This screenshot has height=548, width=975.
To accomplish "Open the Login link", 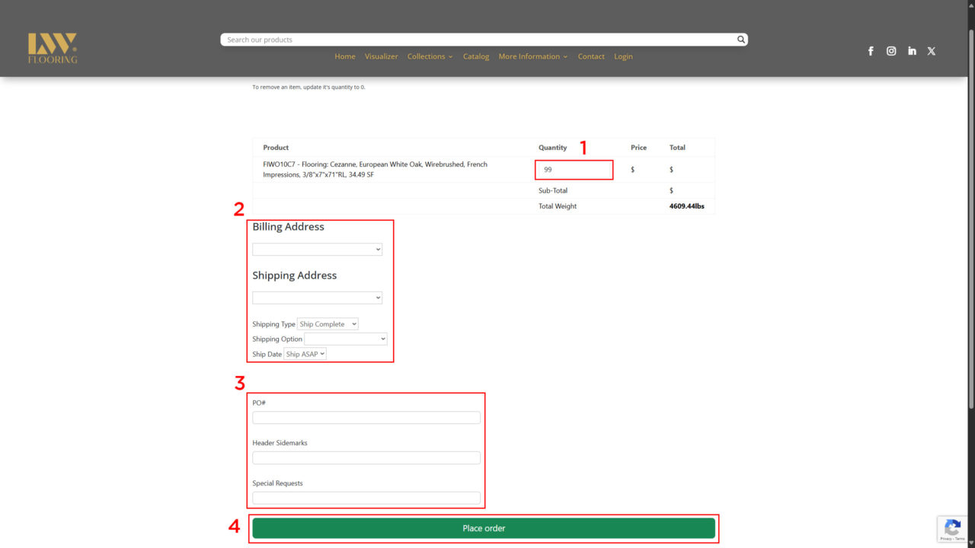I will pyautogui.click(x=623, y=56).
